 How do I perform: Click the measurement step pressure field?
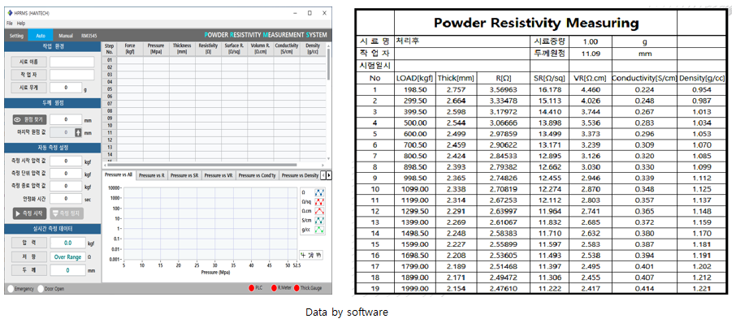66,174
